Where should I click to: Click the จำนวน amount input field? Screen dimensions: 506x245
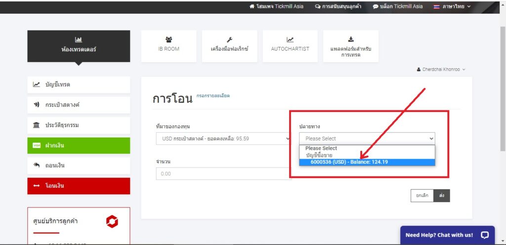pos(223,174)
